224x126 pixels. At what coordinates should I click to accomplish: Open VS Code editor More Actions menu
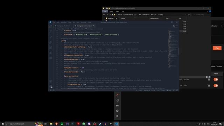[177, 26]
